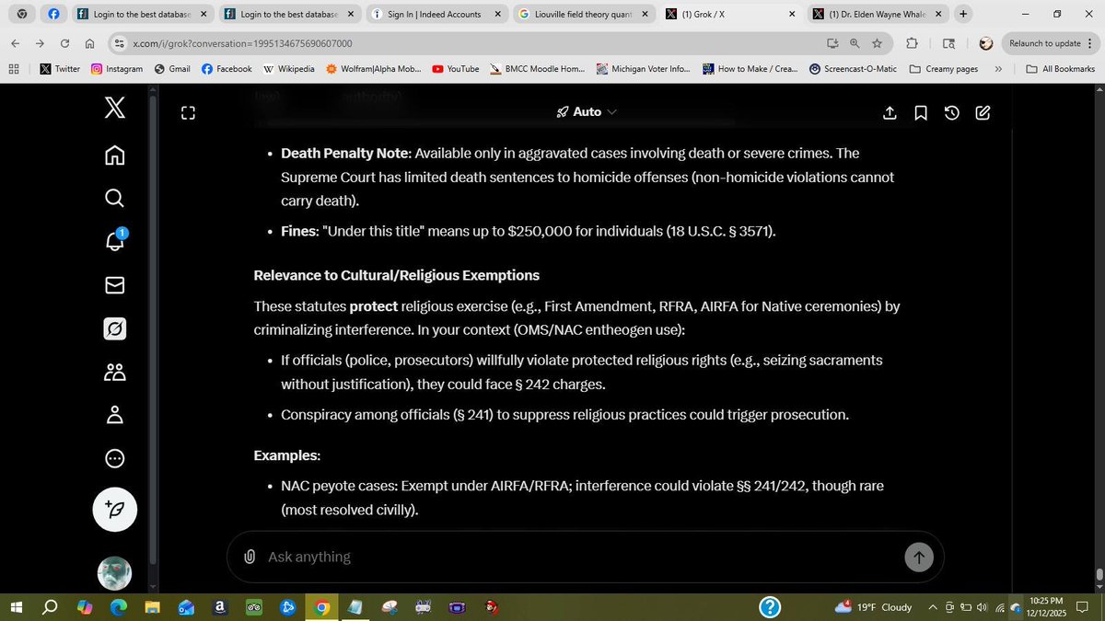Focus the Ask anything input field
Screen dimensions: 1105x621
(580, 557)
